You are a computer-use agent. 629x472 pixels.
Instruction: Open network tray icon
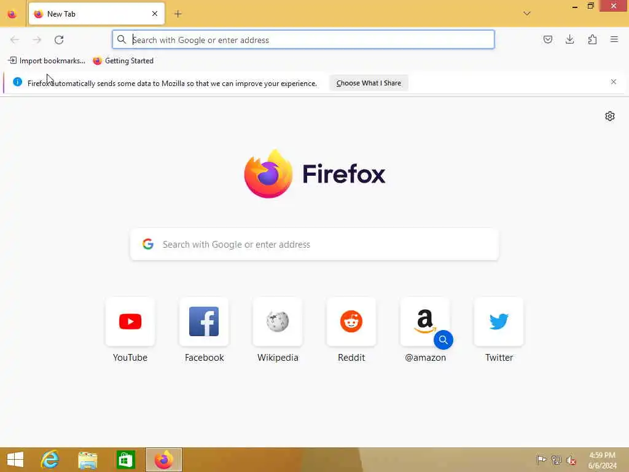pyautogui.click(x=556, y=460)
